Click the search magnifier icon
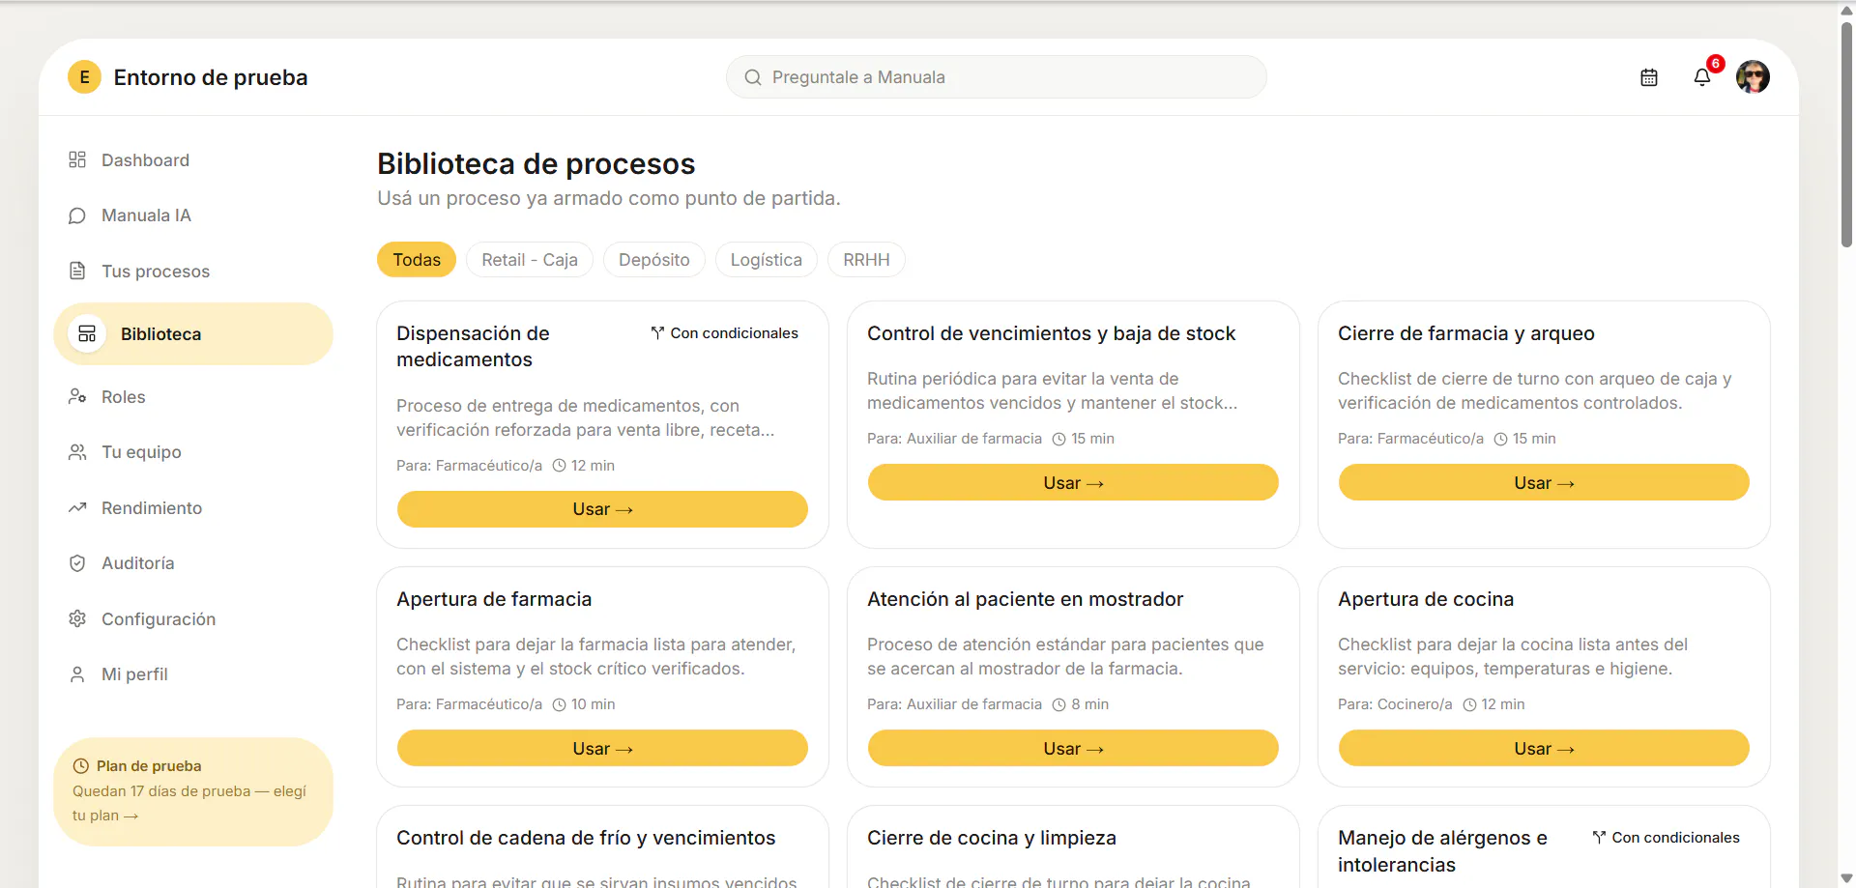1856x888 pixels. [x=753, y=77]
